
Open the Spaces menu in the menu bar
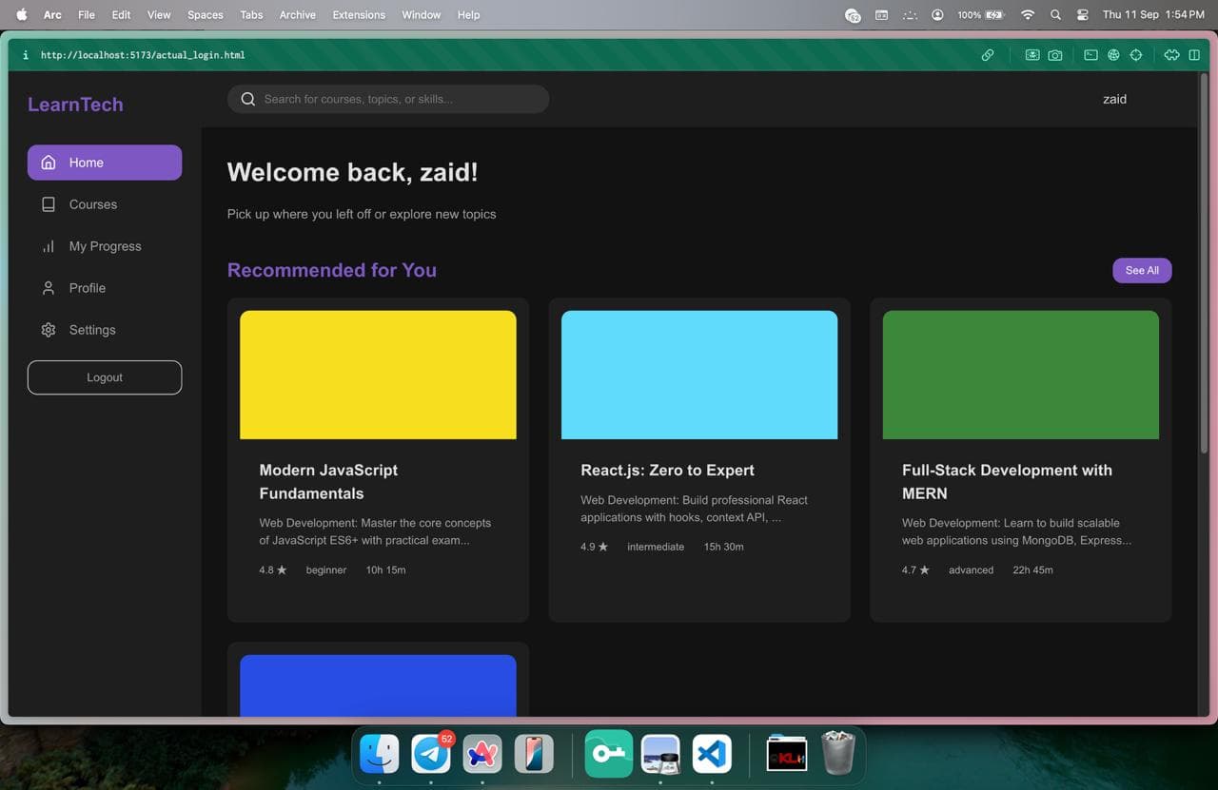point(205,14)
